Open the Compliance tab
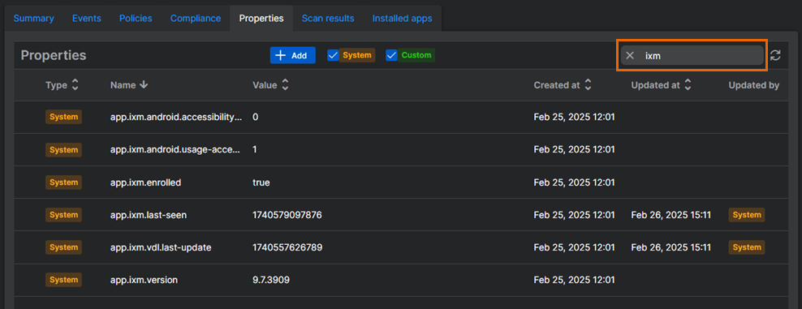 (196, 19)
